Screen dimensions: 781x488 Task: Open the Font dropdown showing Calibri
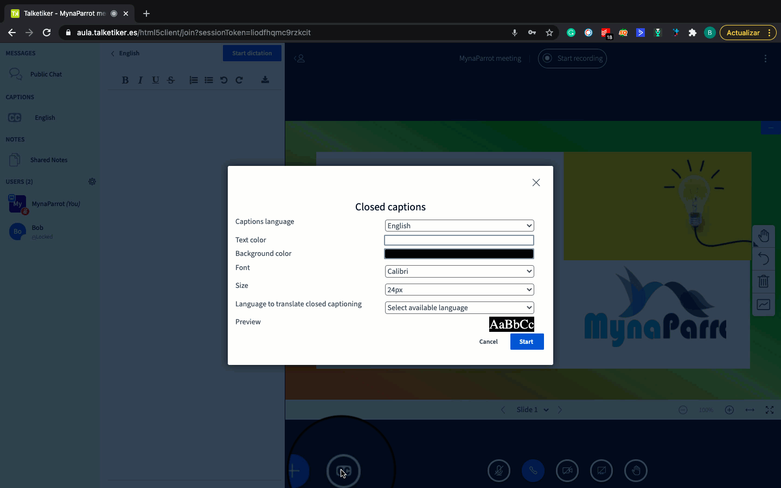459,271
